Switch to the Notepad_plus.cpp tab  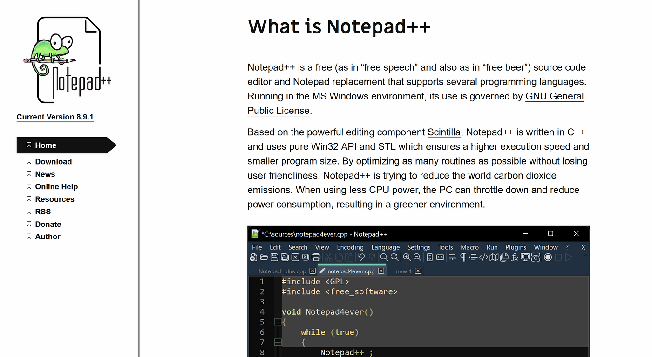[x=282, y=271]
